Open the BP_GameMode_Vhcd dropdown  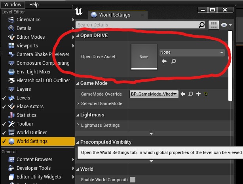(x=154, y=94)
